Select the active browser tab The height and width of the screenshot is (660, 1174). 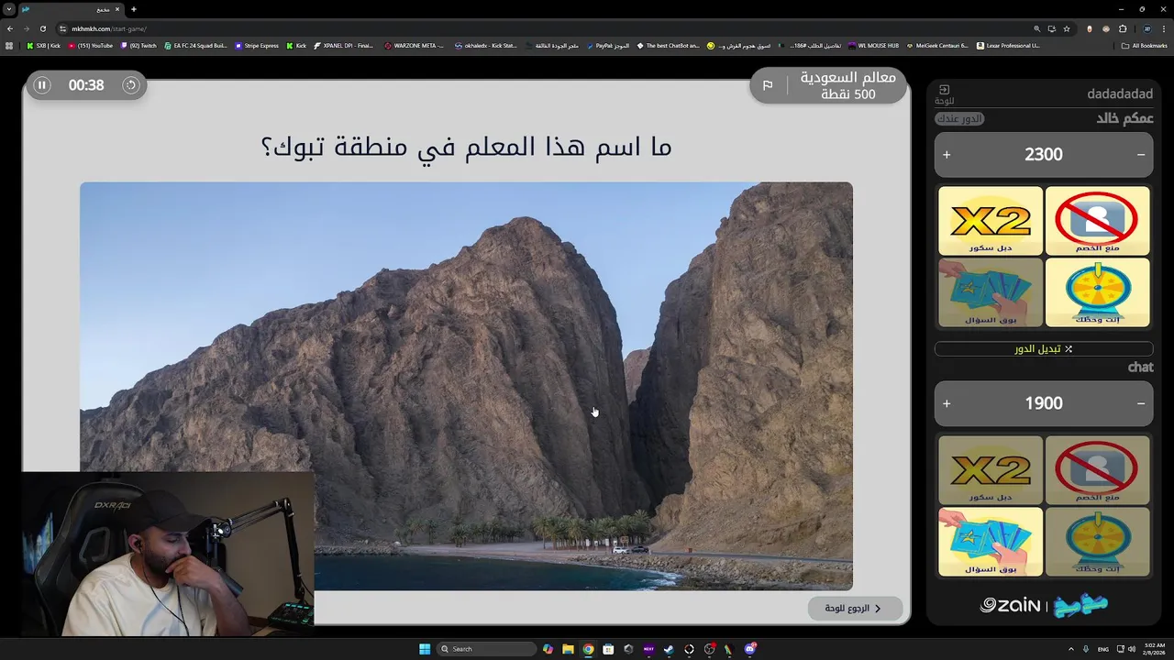(x=70, y=9)
